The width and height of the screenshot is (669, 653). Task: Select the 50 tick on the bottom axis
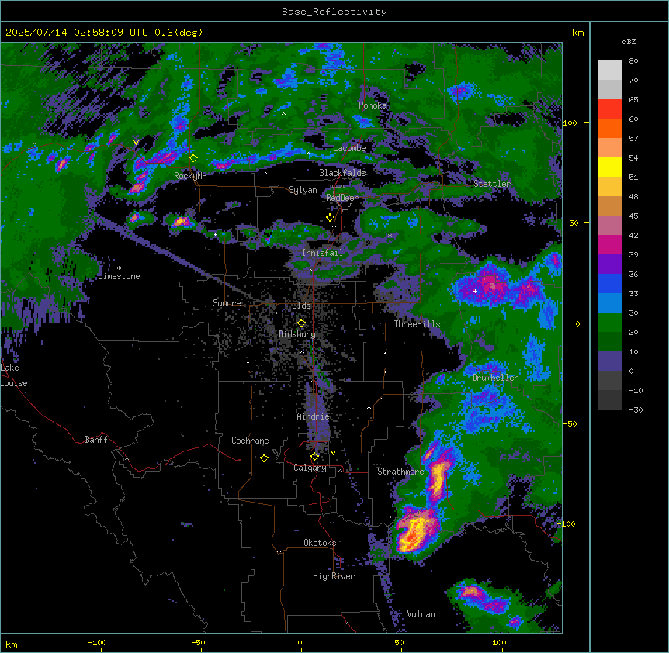tap(400, 642)
